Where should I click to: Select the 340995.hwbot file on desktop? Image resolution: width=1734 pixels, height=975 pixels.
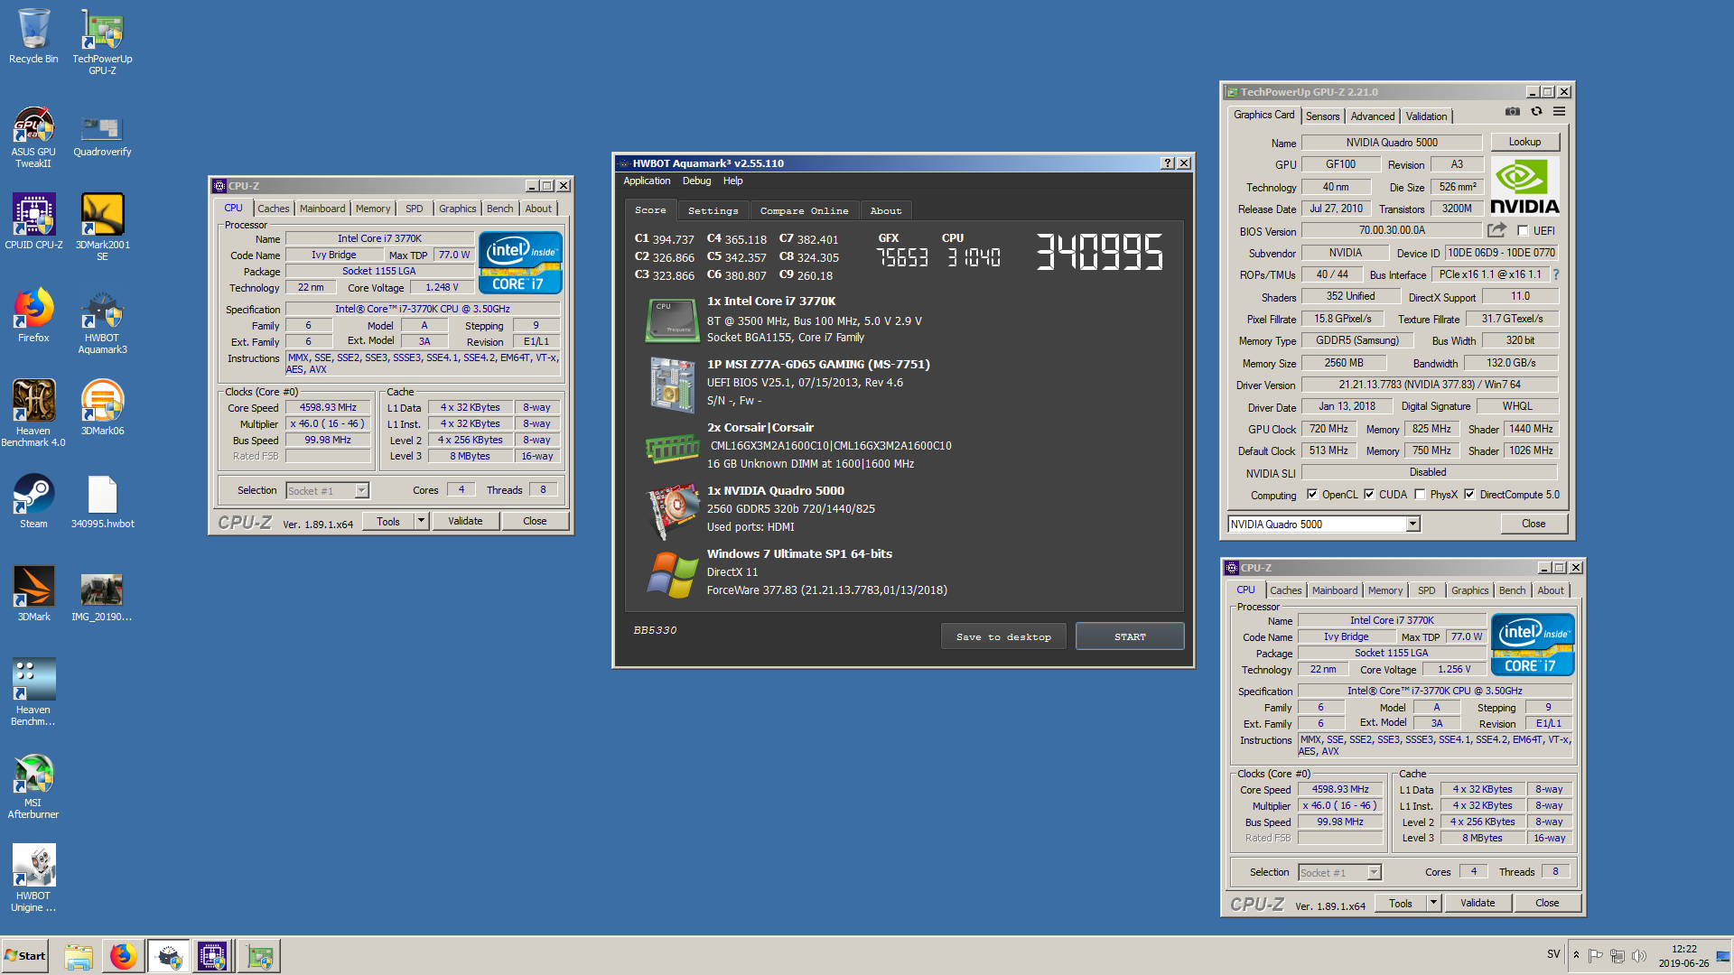pyautogui.click(x=102, y=501)
